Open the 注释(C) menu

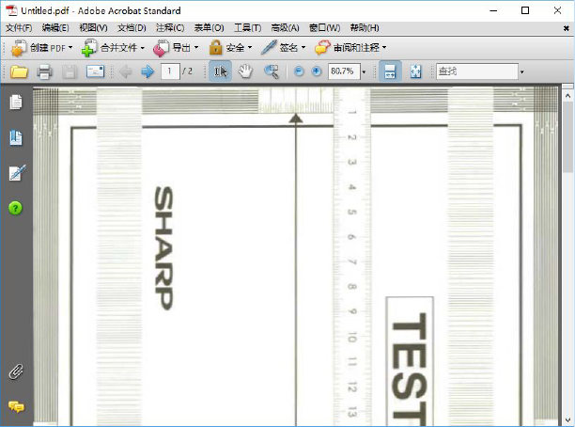point(170,28)
